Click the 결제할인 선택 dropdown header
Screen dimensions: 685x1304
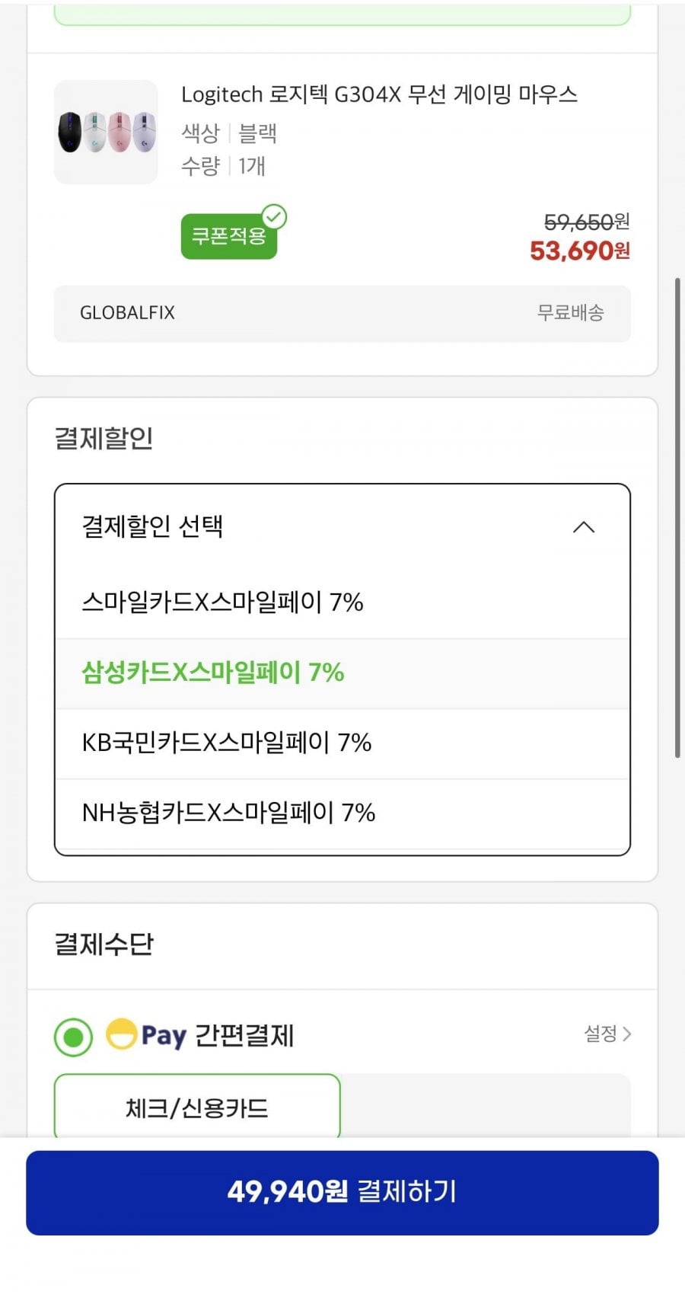(x=304, y=526)
